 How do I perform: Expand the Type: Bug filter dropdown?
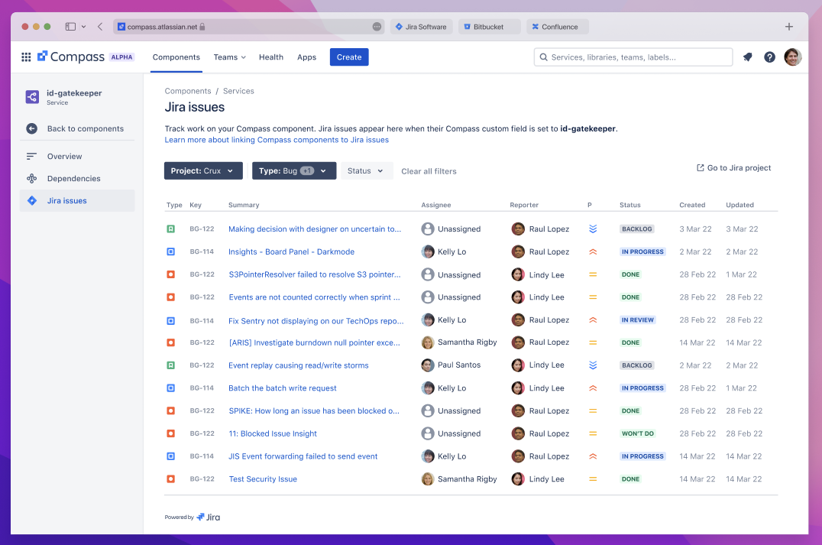(294, 171)
